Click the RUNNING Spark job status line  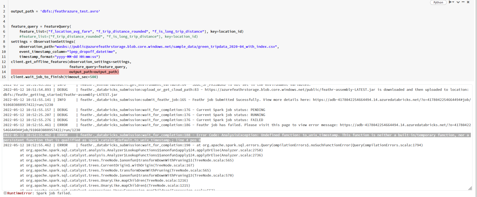tap(134, 115)
